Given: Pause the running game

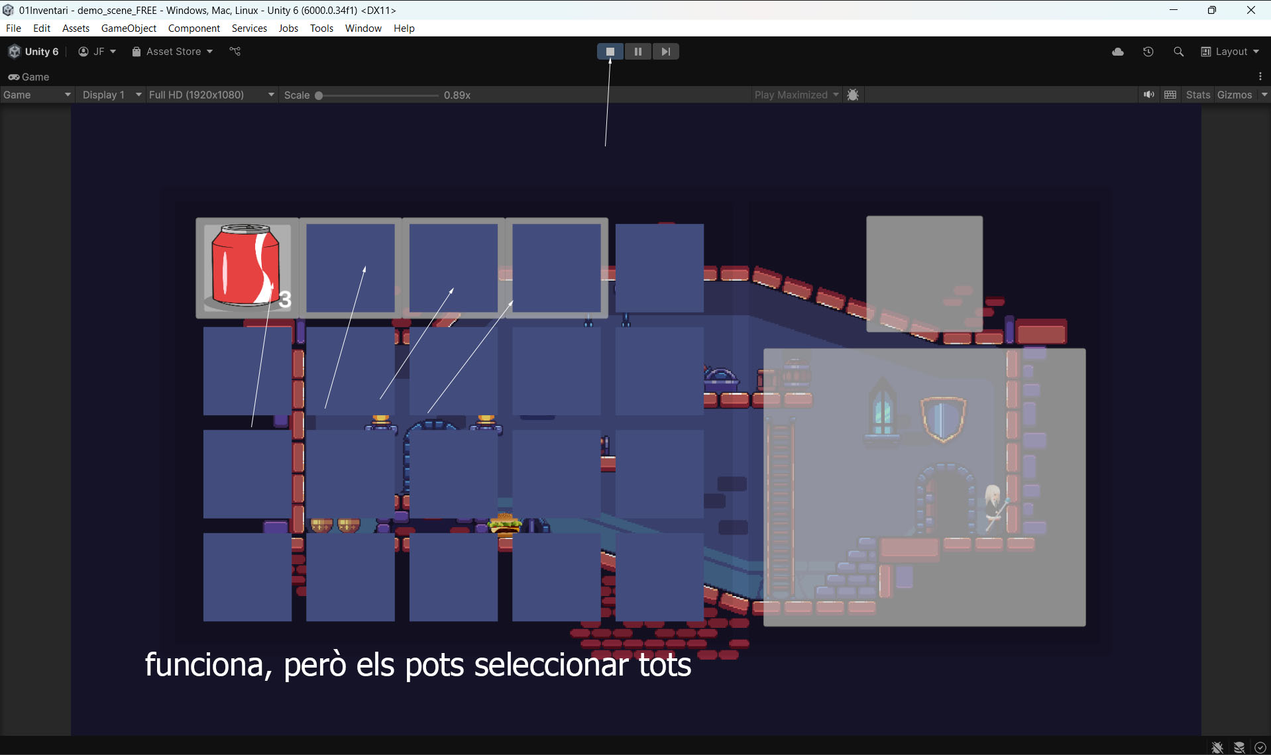Looking at the screenshot, I should tap(637, 52).
